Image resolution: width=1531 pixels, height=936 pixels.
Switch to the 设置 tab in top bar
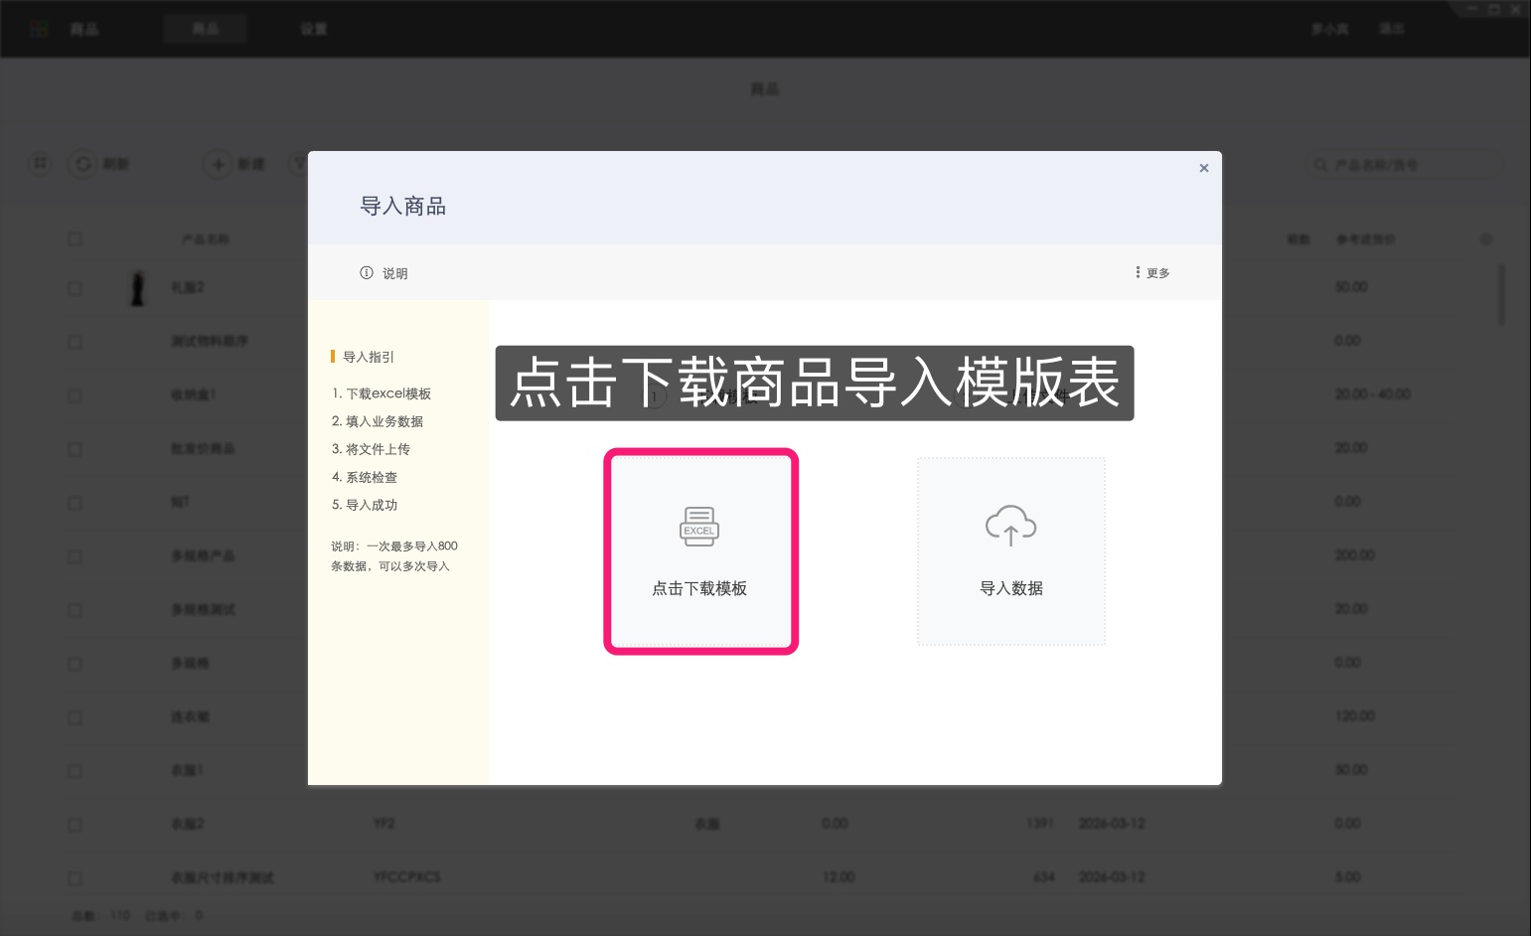coord(314,29)
